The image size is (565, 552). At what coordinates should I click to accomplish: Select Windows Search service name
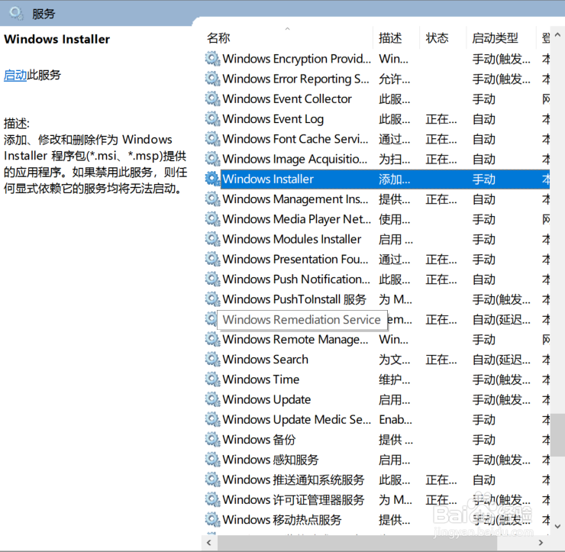click(x=266, y=360)
